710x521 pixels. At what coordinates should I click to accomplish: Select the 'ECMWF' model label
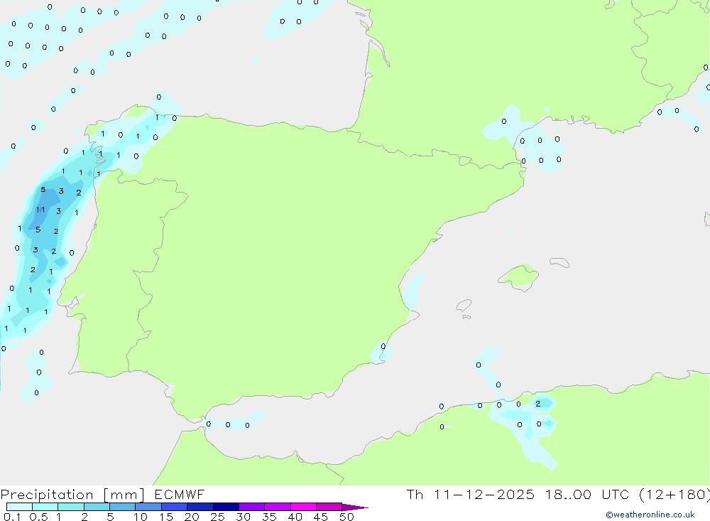[180, 494]
